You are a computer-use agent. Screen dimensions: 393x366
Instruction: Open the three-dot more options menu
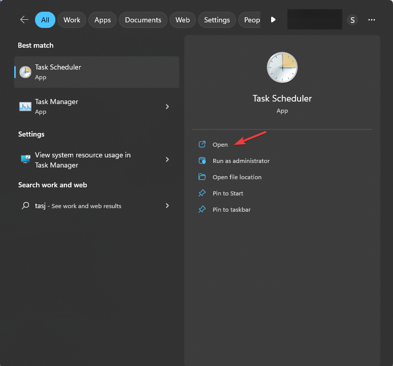(372, 20)
